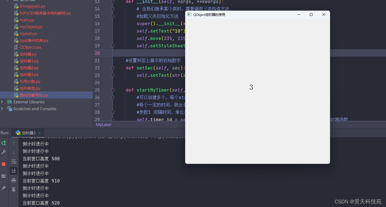Screen dimensions: 386x207
Task: Click console line 当前窗口高度 520
Action: point(41,203)
